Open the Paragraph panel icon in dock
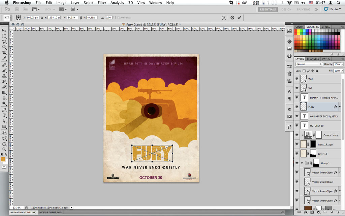The image size is (345, 216). (x=289, y=99)
